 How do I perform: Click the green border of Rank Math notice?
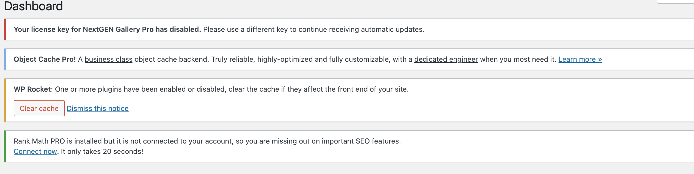pyautogui.click(x=5, y=146)
